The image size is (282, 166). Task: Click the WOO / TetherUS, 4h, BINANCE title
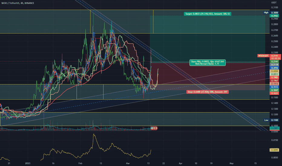coord(18,3)
